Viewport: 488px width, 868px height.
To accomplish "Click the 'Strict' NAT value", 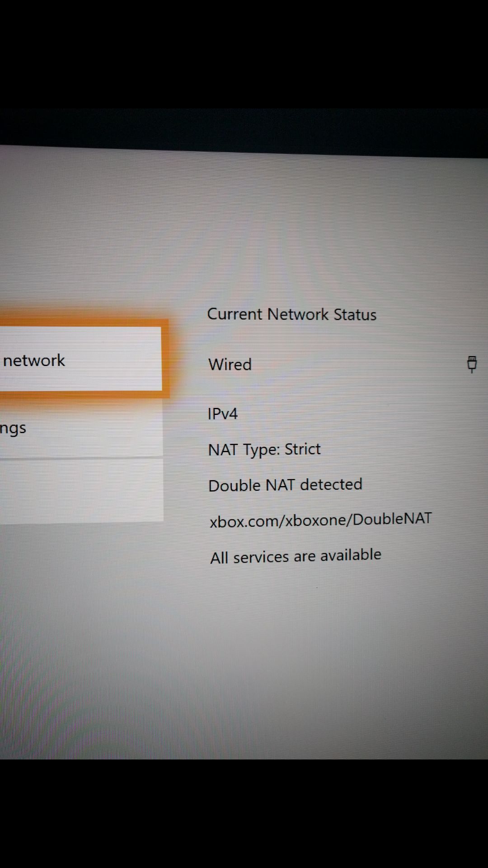I will [302, 449].
